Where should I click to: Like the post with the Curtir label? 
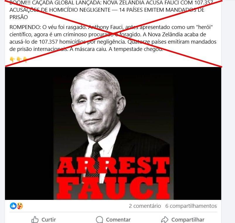49,219
